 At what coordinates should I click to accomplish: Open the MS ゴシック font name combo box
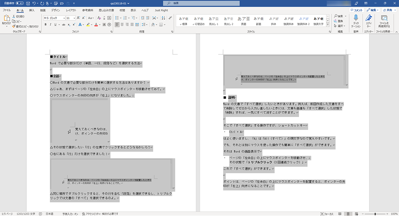pos(54,18)
